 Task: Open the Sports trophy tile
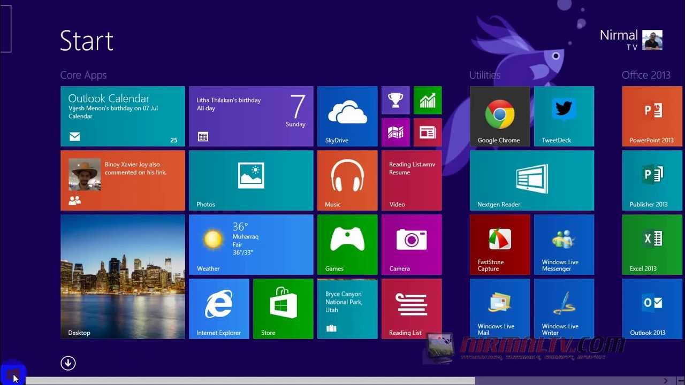[395, 100]
